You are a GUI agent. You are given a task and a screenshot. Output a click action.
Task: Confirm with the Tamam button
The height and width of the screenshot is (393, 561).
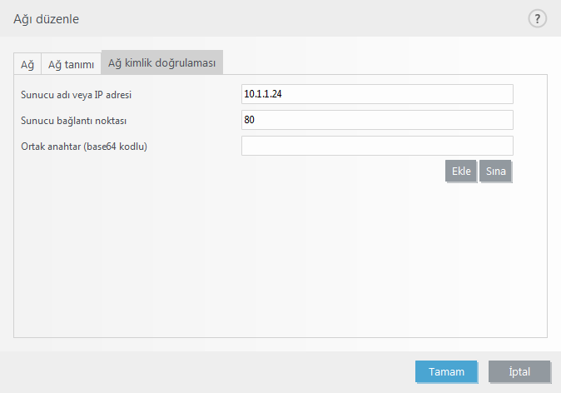(446, 371)
